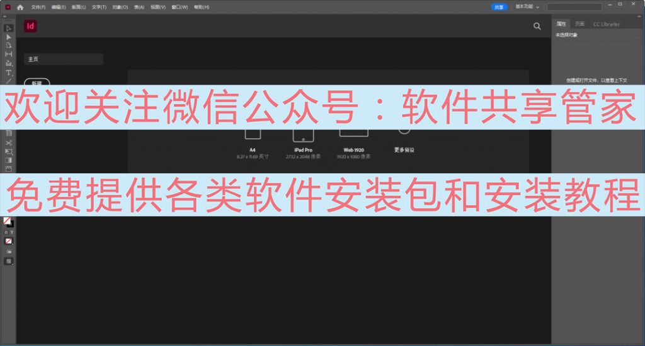Image resolution: width=645 pixels, height=346 pixels.
Task: Select the Type tool
Action: (8, 72)
